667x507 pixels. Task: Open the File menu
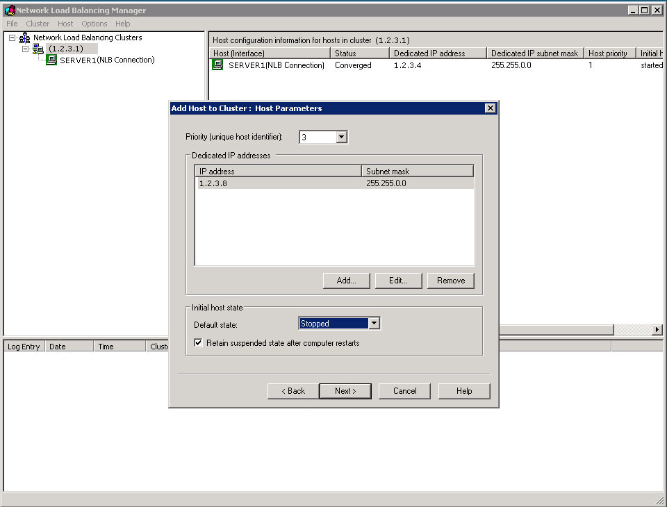[x=12, y=24]
